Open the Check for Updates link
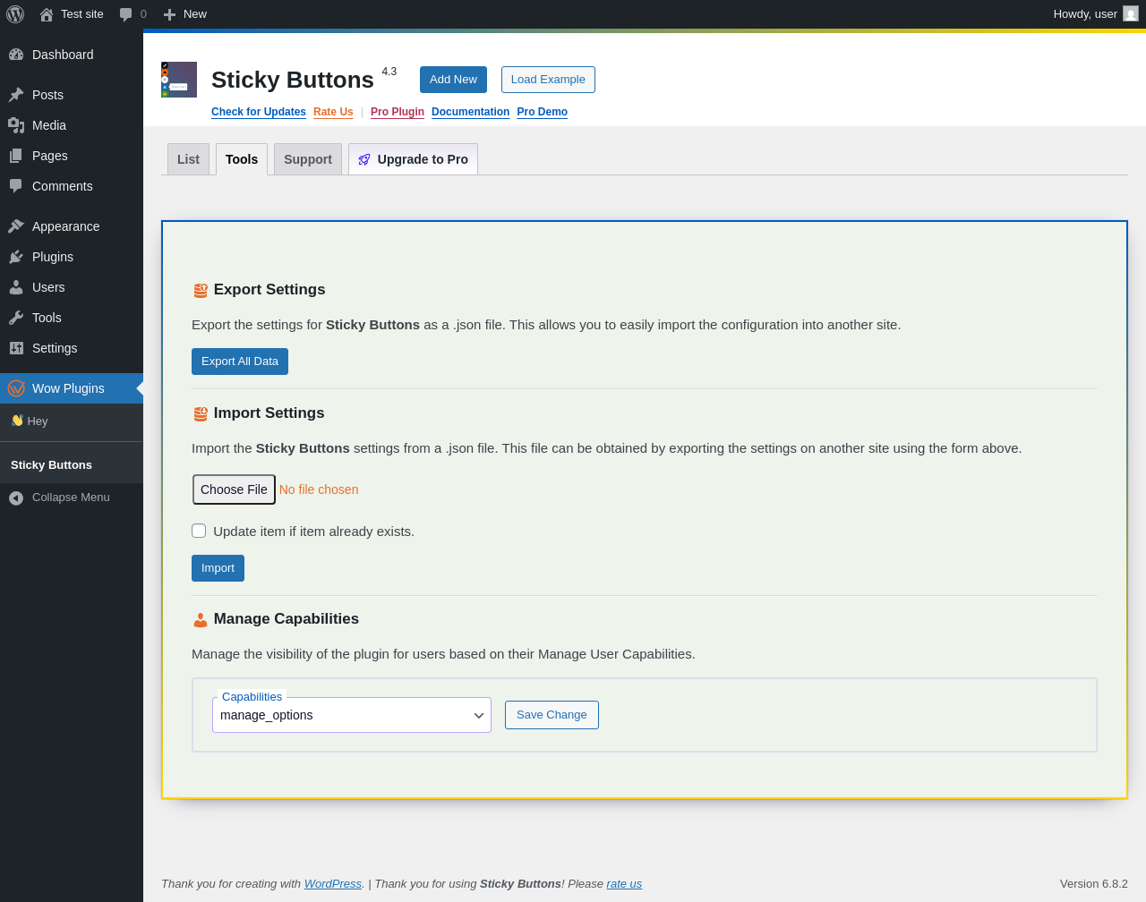1146x902 pixels. (259, 112)
